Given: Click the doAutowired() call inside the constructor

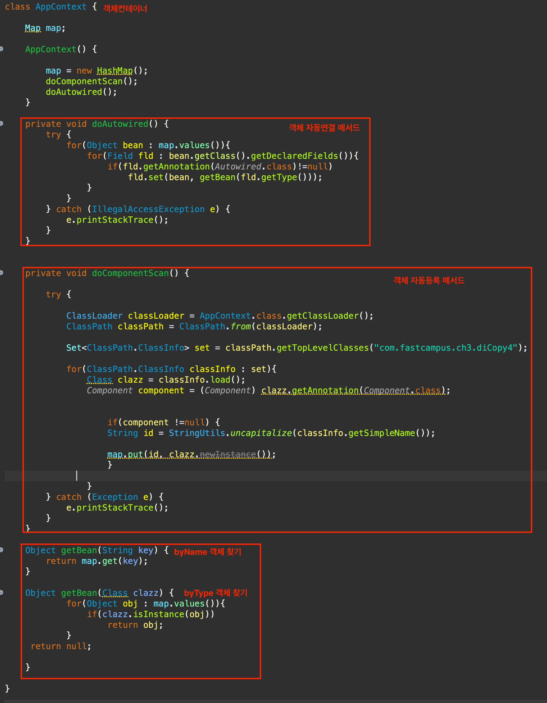Looking at the screenshot, I should point(74,92).
